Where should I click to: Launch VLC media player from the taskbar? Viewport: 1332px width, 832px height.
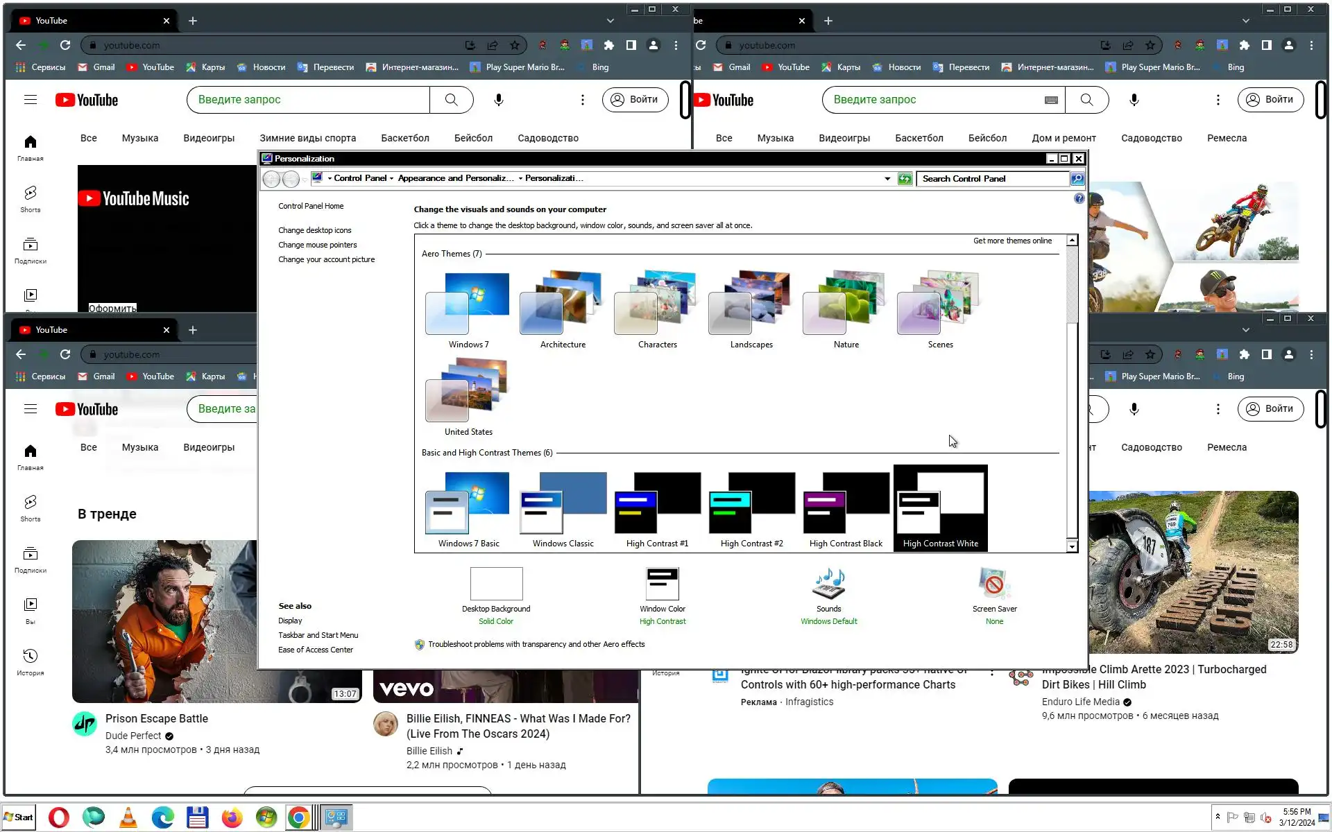tap(128, 817)
